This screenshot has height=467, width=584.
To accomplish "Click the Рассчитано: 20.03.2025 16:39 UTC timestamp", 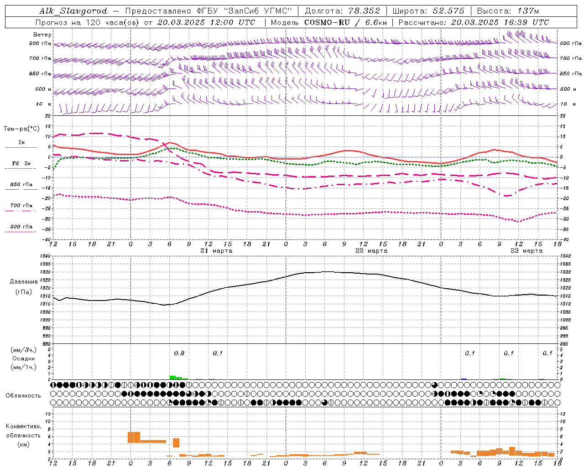I will 474,22.
